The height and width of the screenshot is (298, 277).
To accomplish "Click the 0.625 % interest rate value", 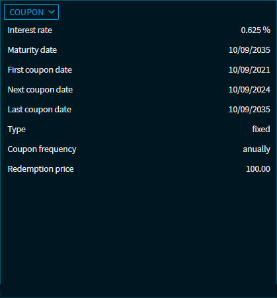I will [x=255, y=30].
